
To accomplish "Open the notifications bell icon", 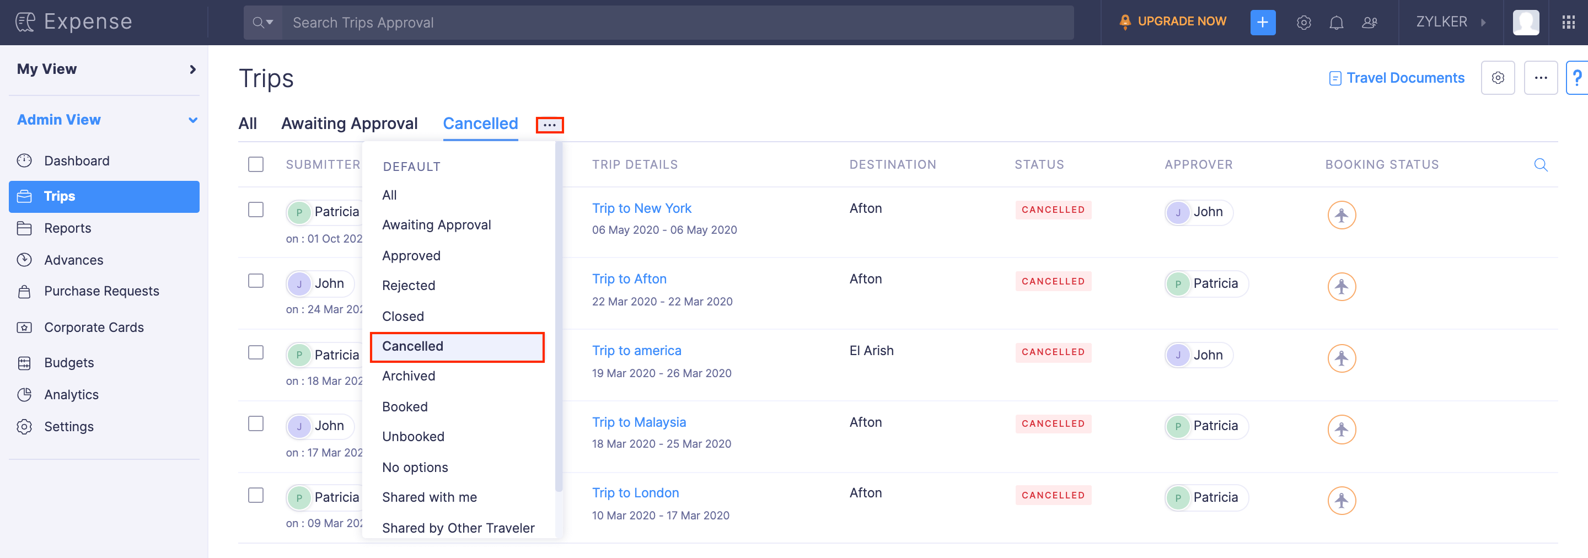I will 1336,23.
